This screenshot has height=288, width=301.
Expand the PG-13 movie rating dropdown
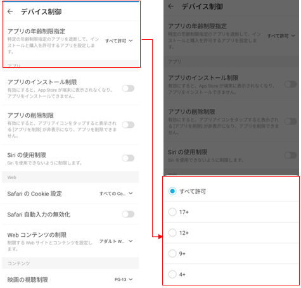point(124,279)
